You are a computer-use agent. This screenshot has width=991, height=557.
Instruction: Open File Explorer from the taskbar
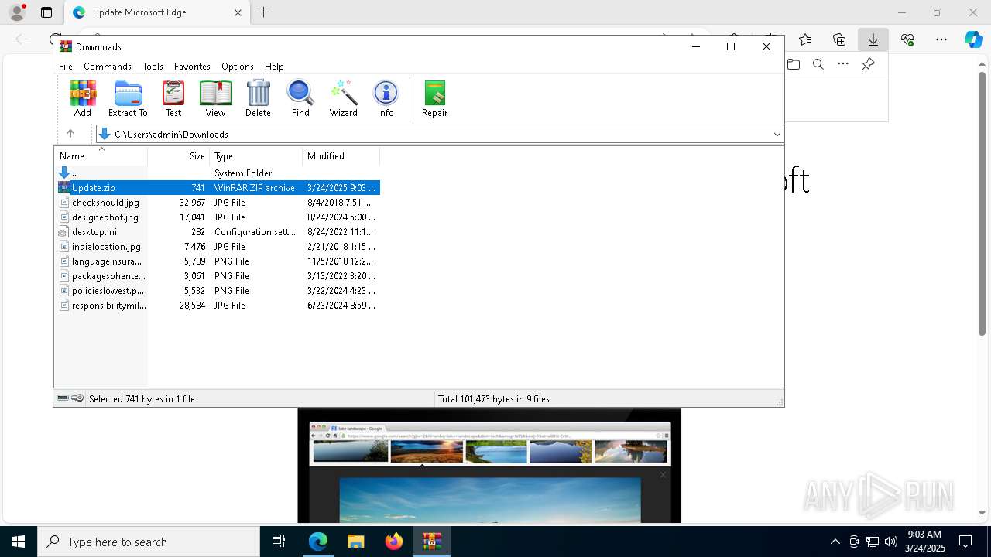(x=355, y=542)
